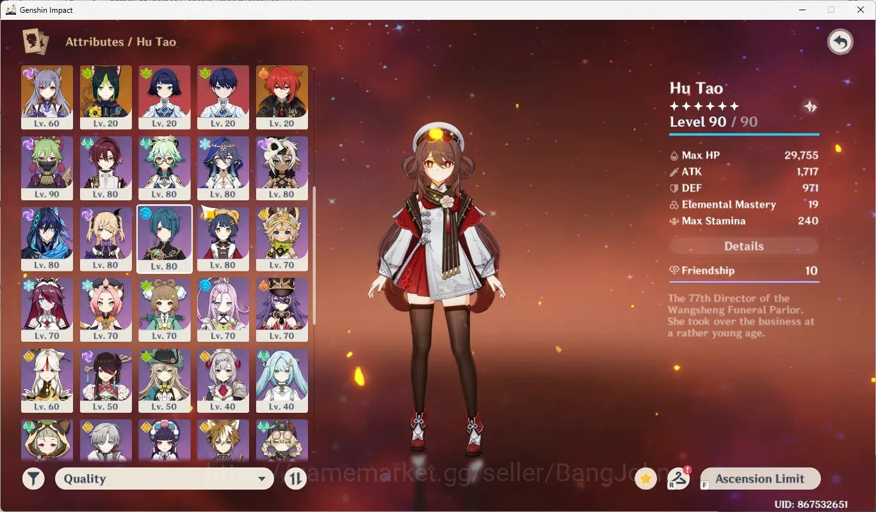Image resolution: width=876 pixels, height=512 pixels.
Task: Click the Friendship heart icon
Action: click(x=674, y=270)
